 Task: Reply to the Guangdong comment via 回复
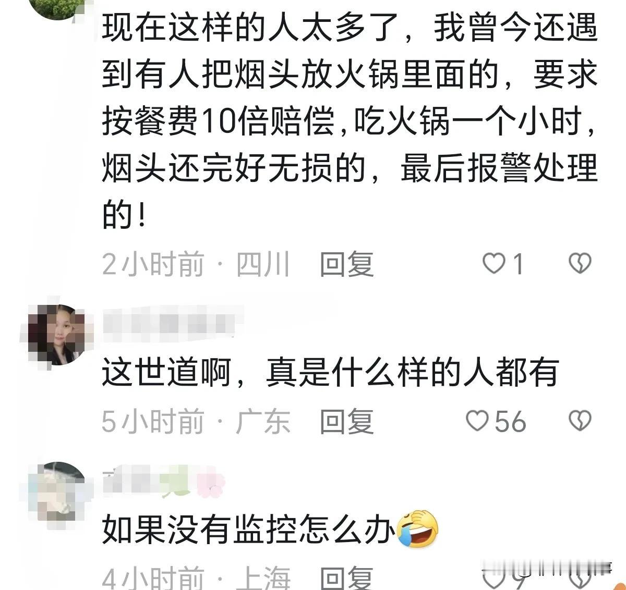(346, 421)
